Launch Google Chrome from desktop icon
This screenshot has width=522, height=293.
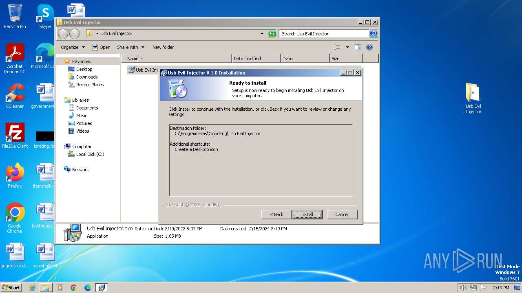coord(15,218)
